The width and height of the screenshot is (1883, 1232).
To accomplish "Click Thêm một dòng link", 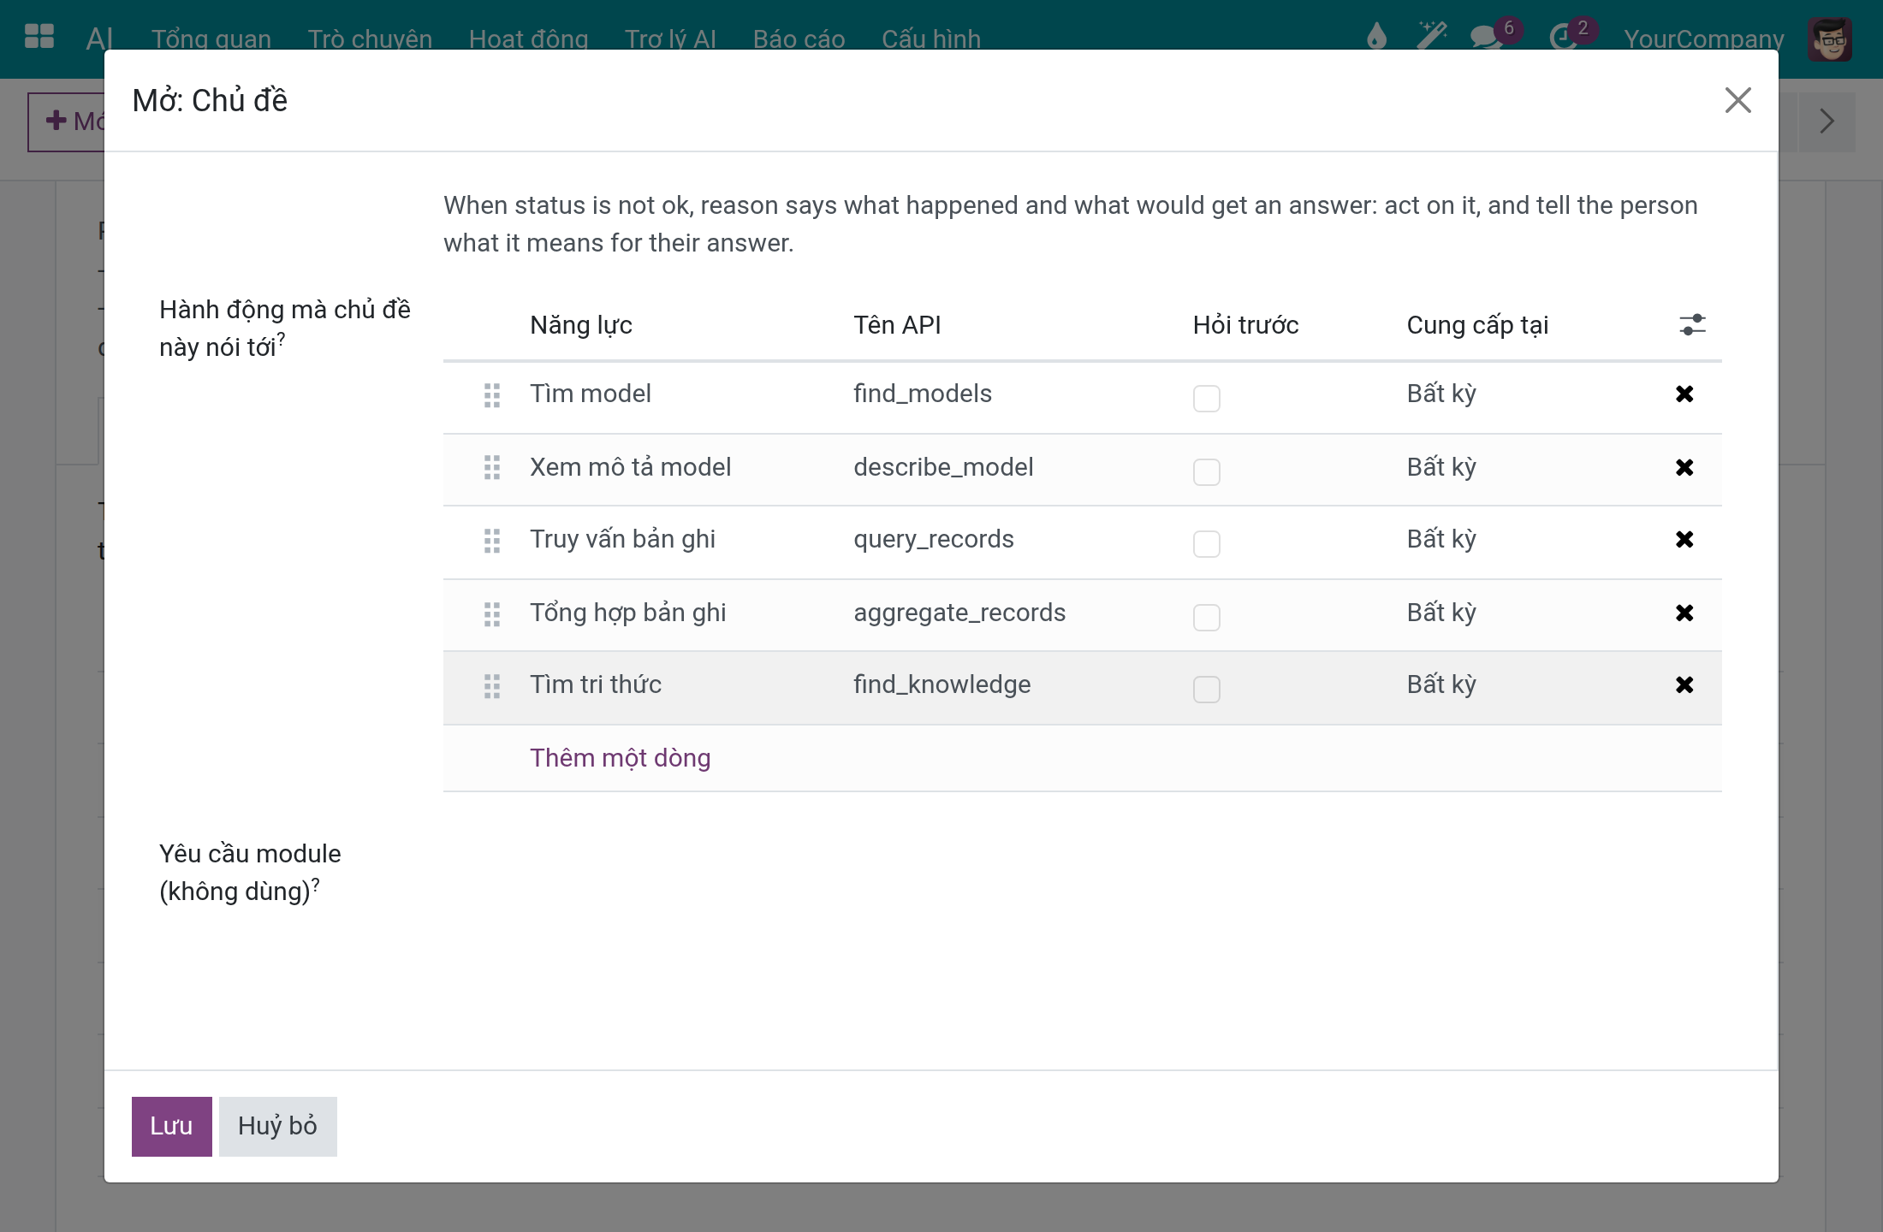I will point(621,758).
